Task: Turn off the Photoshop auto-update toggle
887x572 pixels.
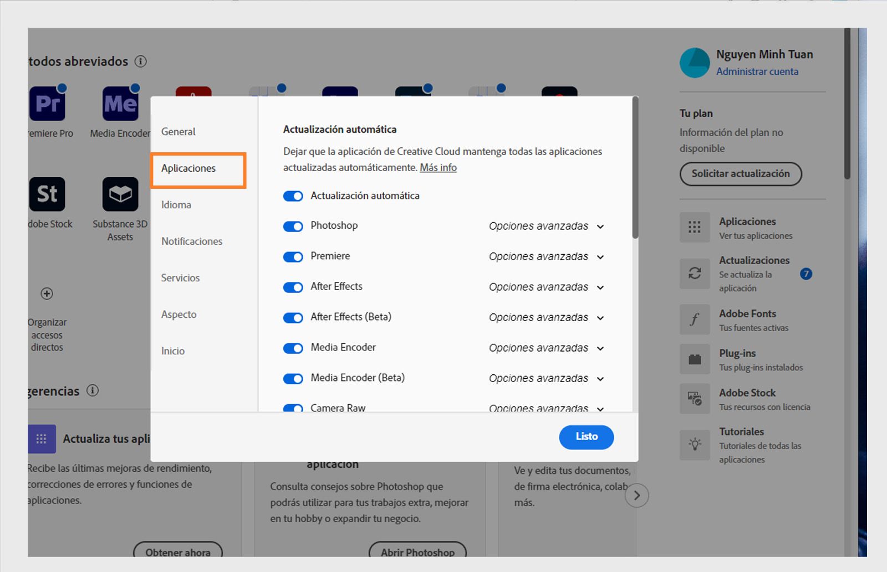Action: [x=292, y=226]
